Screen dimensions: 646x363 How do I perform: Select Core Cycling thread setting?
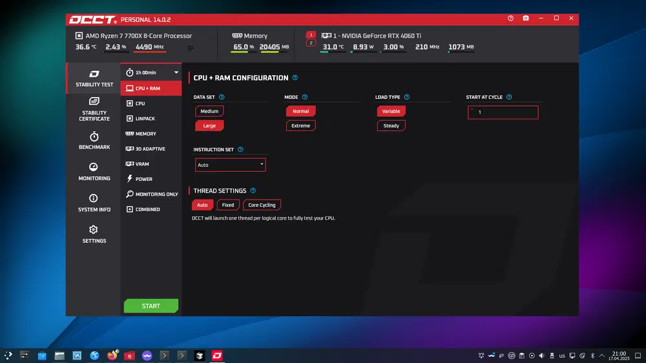pyautogui.click(x=262, y=205)
